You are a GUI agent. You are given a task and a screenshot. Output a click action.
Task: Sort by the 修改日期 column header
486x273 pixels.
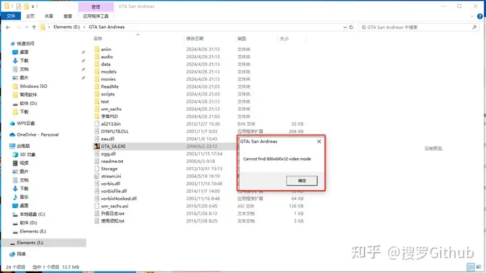(194, 39)
